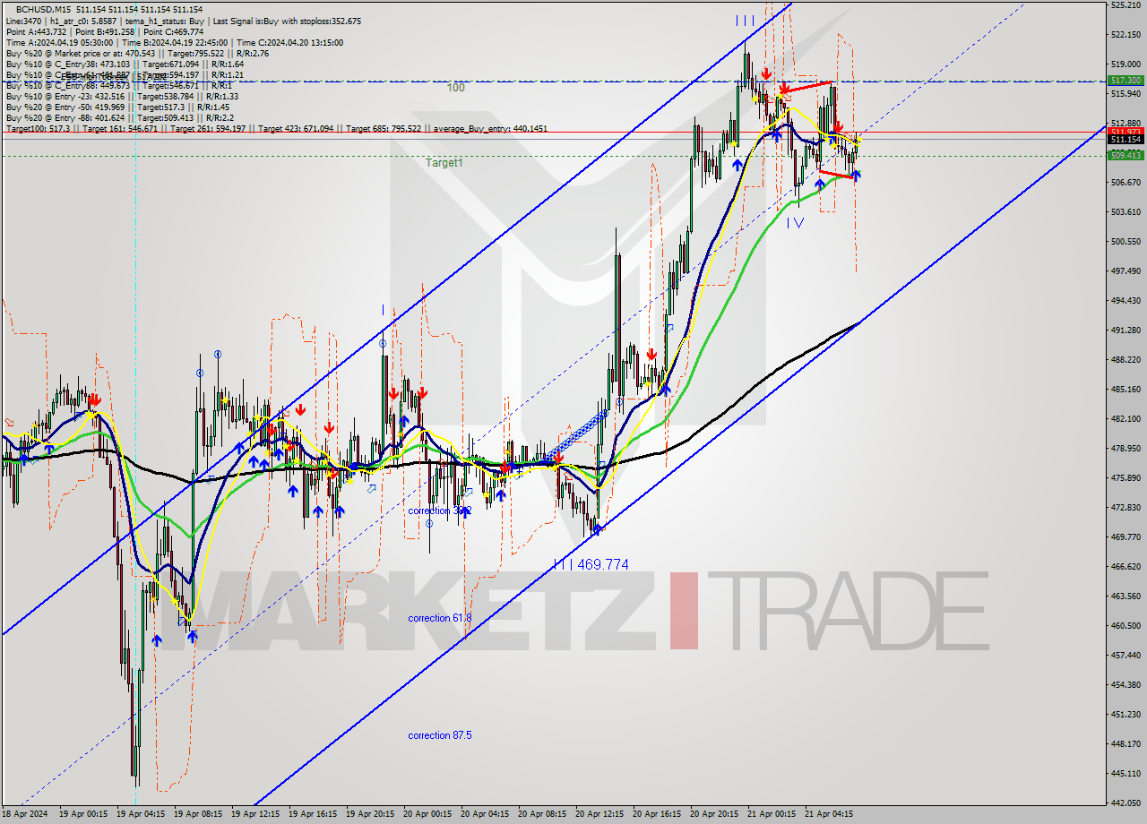
Task: Click the 'Target100: 517.3' text
Action: coord(37,129)
